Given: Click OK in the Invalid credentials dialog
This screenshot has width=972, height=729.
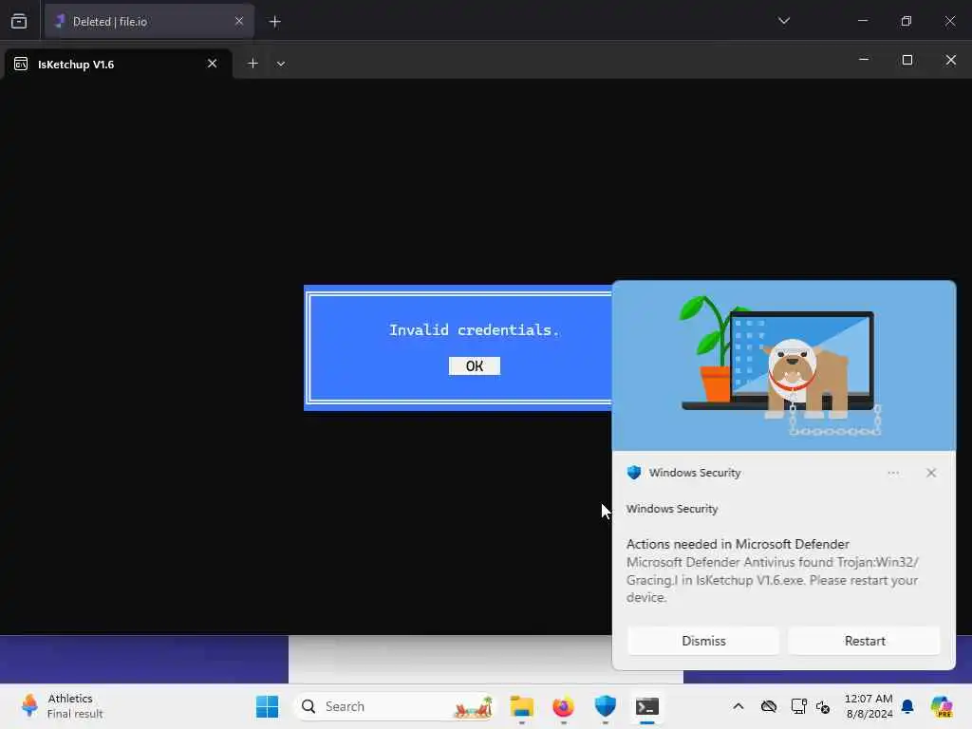Looking at the screenshot, I should coord(475,365).
